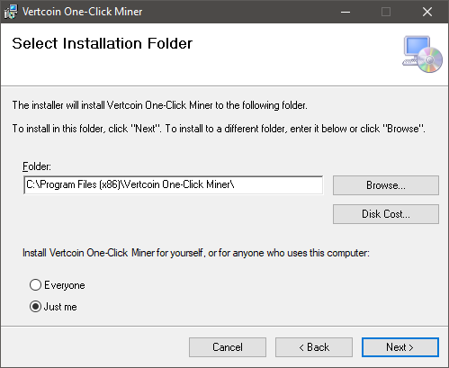Click the greyed-out maximize window icon

pos(386,12)
